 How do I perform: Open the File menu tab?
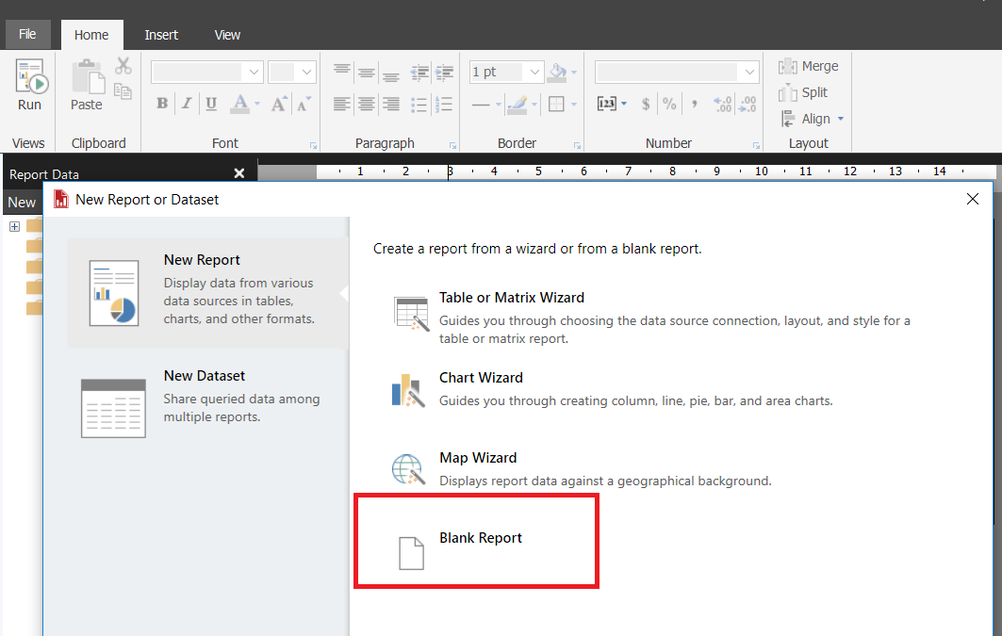tap(27, 34)
